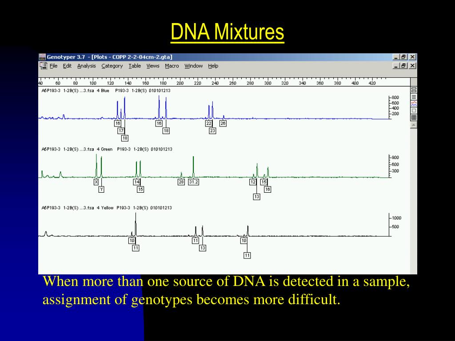Select the dye/lane list view icon with two rectangles

[414, 90]
